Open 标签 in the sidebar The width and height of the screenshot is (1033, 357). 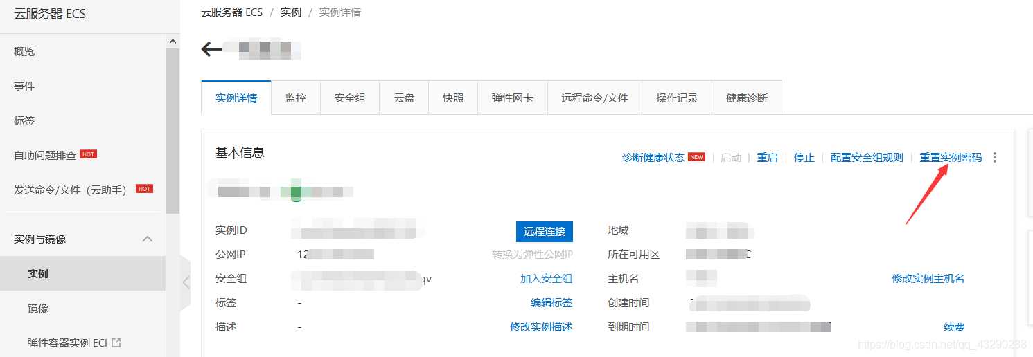point(24,121)
